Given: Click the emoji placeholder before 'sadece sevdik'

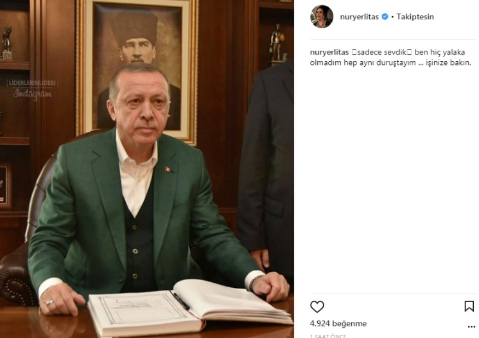Looking at the screenshot, I should [353, 52].
